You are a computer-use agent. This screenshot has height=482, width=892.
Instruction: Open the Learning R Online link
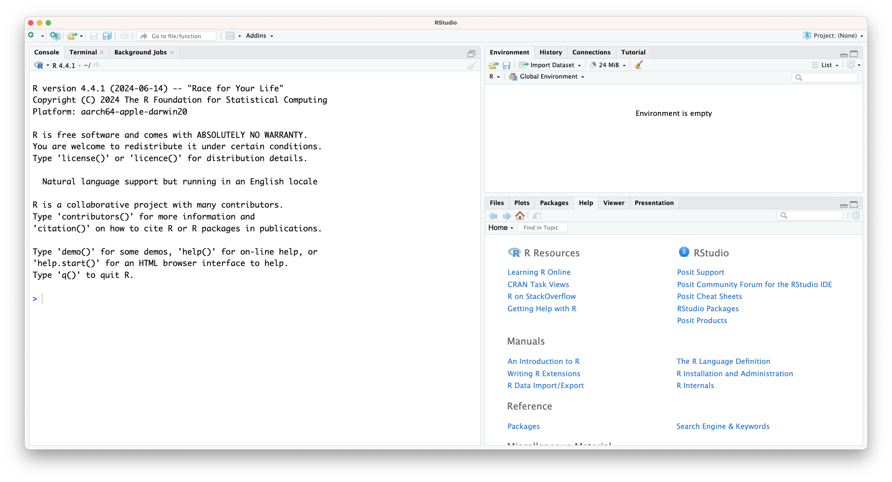pos(539,272)
